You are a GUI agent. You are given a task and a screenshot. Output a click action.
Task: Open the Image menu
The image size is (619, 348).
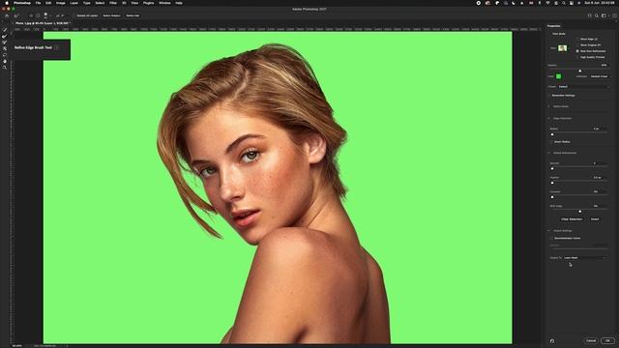[x=60, y=3]
